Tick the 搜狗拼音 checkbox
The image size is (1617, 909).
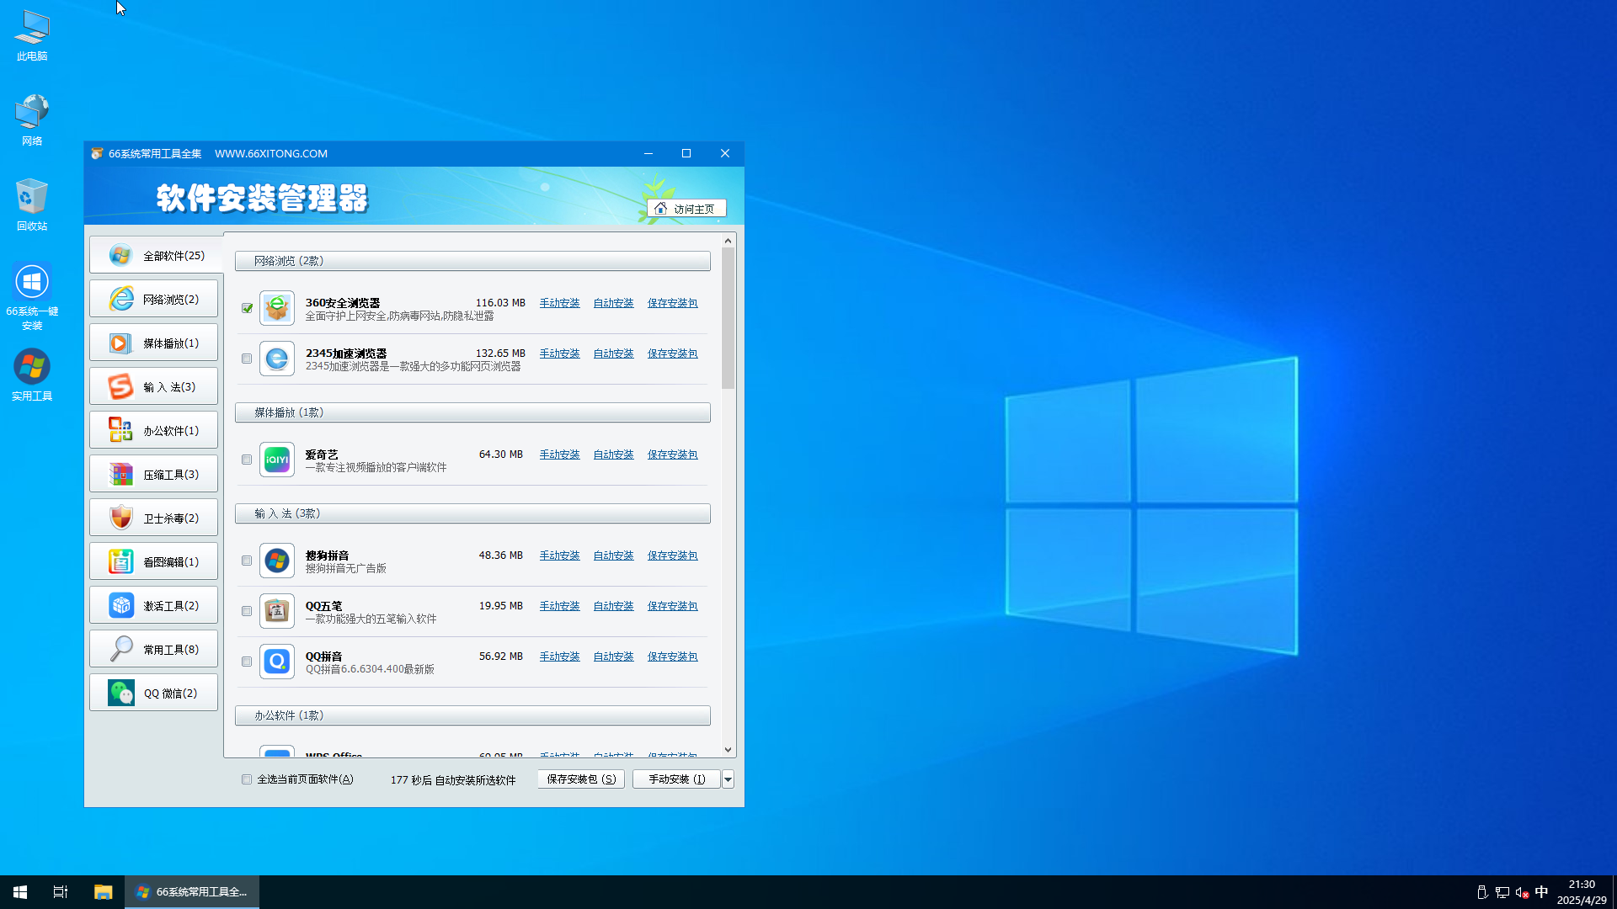click(x=247, y=561)
